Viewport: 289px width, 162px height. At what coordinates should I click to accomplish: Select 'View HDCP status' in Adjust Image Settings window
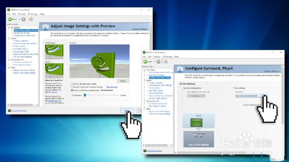pos(21,49)
